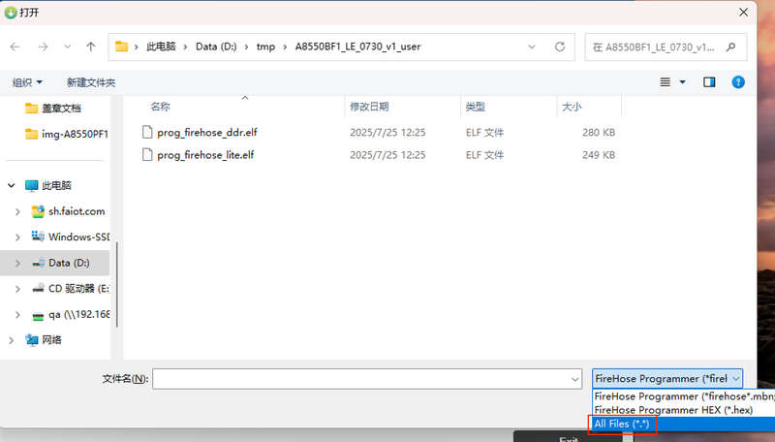Click the search magnifier icon
Viewport: 775px width, 442px height.
(730, 47)
